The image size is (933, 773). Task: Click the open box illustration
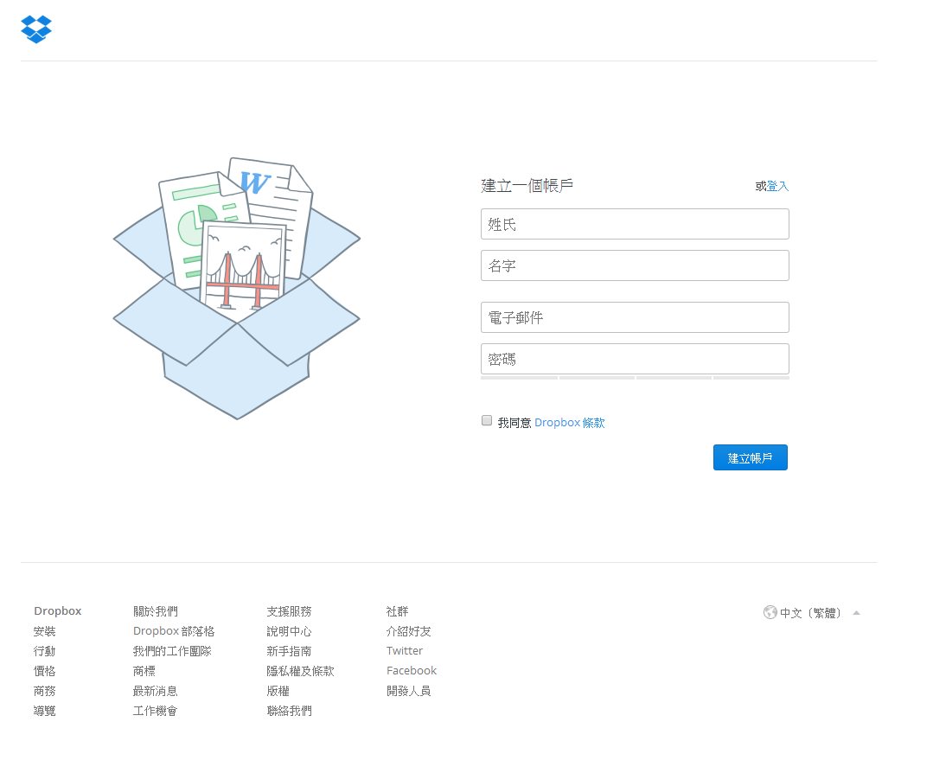tap(236, 288)
